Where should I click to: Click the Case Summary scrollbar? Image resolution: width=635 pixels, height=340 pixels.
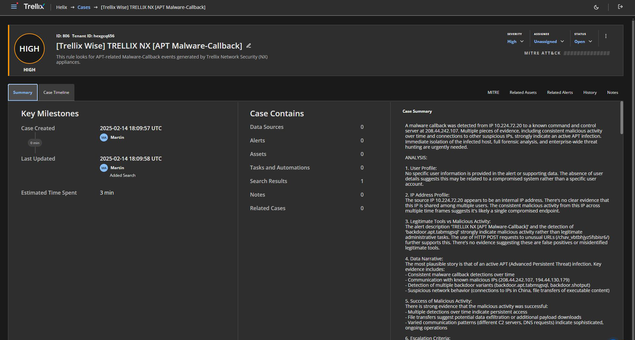[621, 118]
